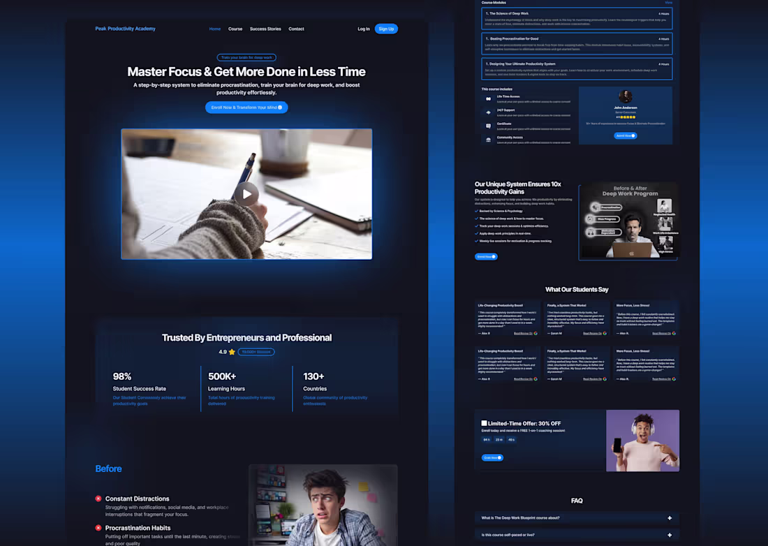The width and height of the screenshot is (768, 546).
Task: Click the discount badge beside 4.9 rating
Action: pos(256,352)
